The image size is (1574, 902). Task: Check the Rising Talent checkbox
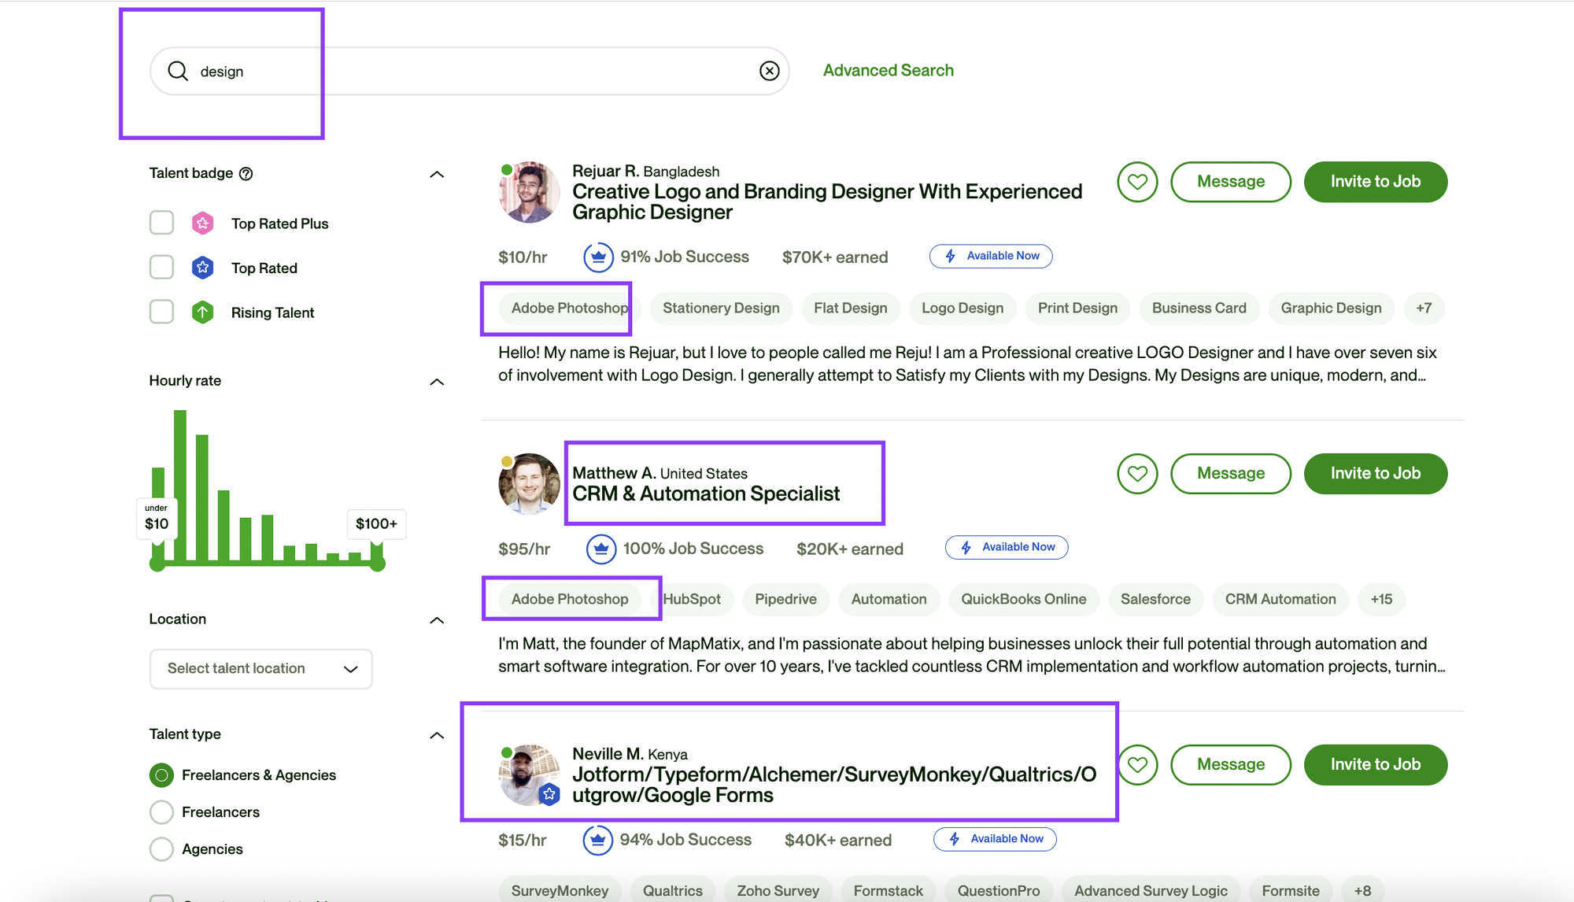[x=161, y=312]
